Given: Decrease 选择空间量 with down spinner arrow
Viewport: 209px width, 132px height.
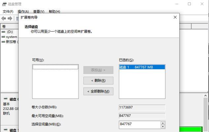Looking at the screenshot, I should click(x=163, y=127).
